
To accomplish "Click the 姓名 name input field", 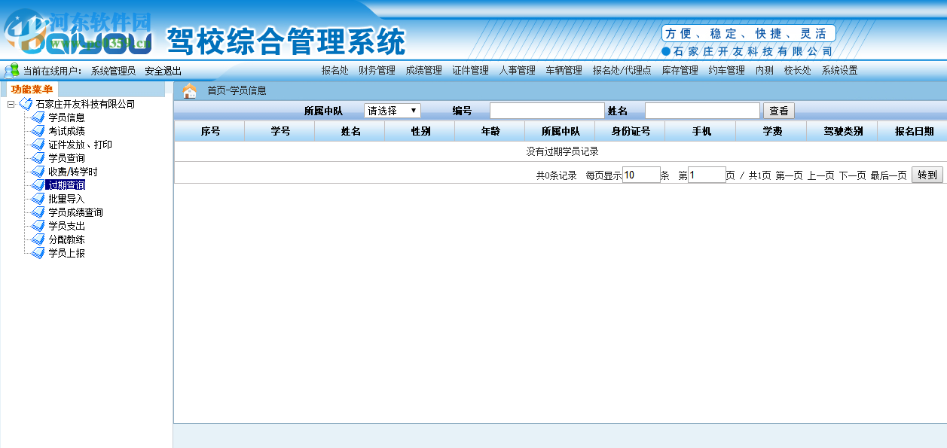I will (x=701, y=110).
